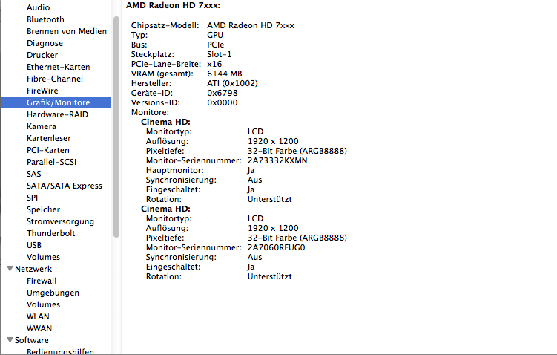Open the WWAN entry
This screenshot has width=557, height=355.
click(x=39, y=328)
